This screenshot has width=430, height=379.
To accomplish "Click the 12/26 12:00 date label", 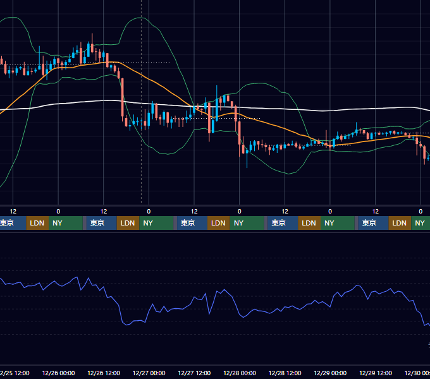I will tap(104, 373).
